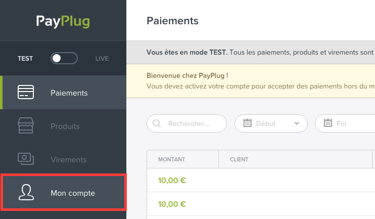This screenshot has width=375, height=219.
Task: Select the TEST mode label
Action: point(25,58)
